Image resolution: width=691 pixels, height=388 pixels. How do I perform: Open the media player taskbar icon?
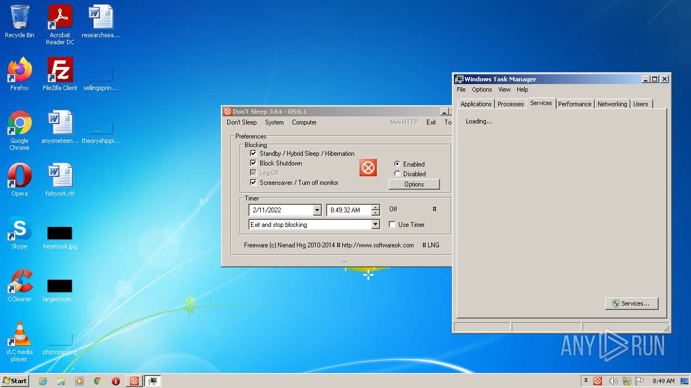pyautogui.click(x=79, y=381)
